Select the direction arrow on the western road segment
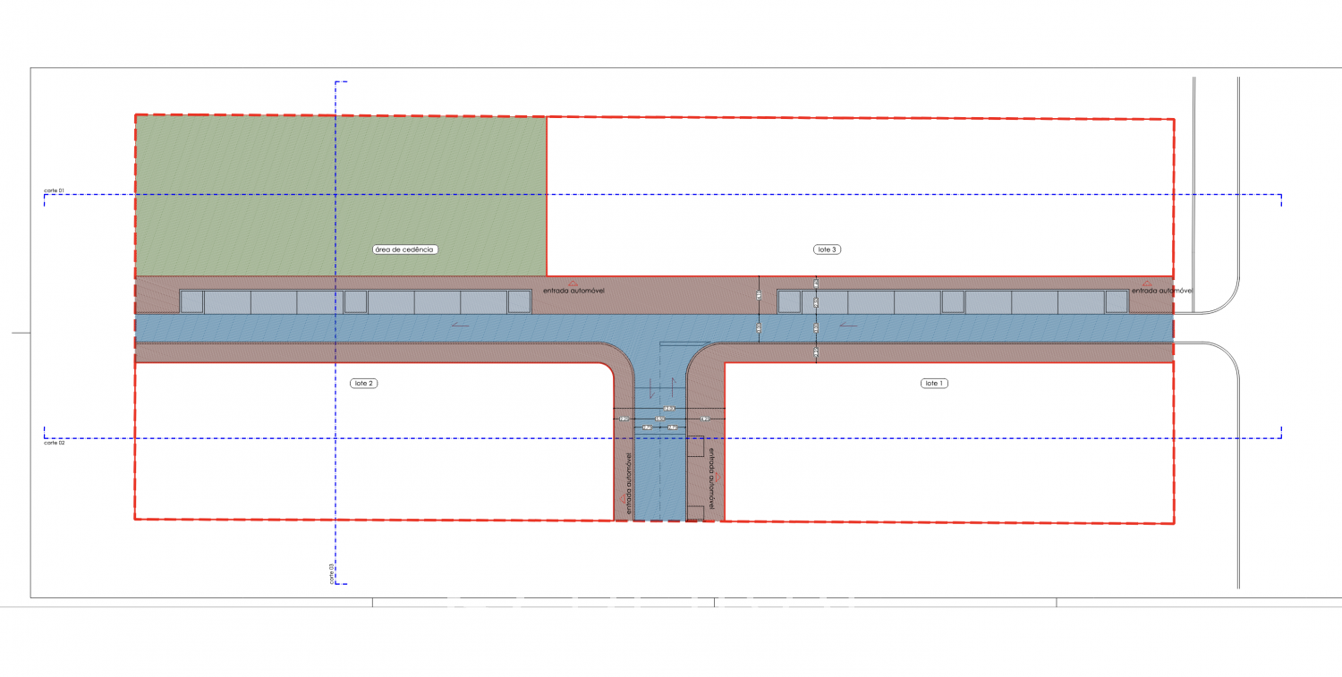 [x=461, y=325]
